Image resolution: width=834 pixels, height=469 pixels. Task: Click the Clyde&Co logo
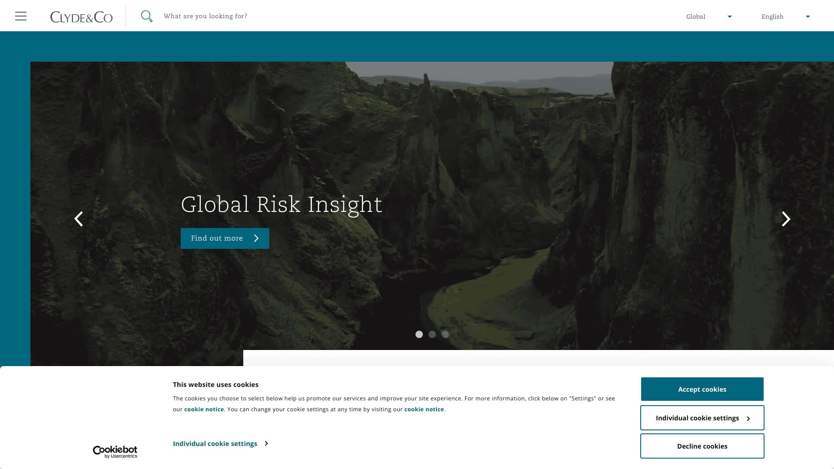(81, 17)
